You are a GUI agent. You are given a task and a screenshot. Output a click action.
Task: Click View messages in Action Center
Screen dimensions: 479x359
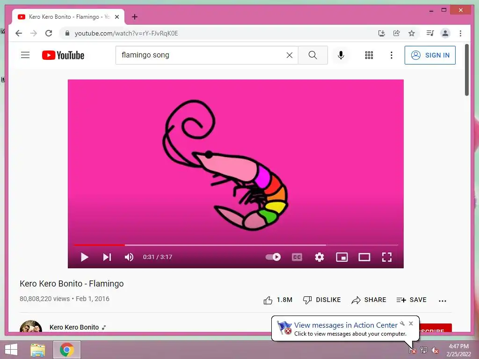point(346,325)
